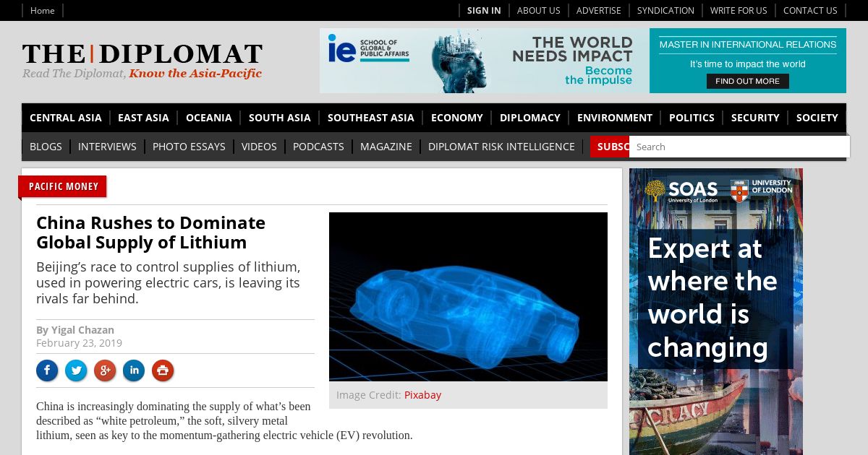The width and height of the screenshot is (868, 455).
Task: Open the VIDEOS section
Action: click(259, 147)
